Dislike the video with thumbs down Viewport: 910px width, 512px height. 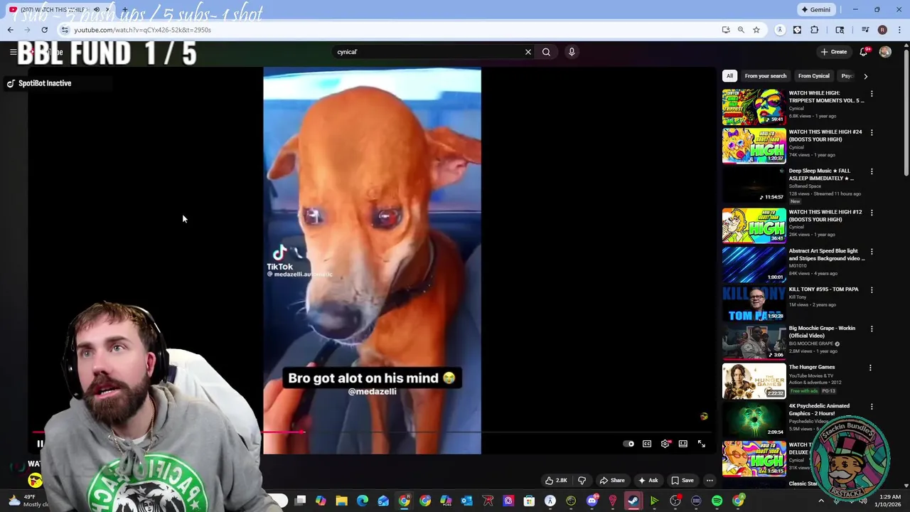[582, 480]
